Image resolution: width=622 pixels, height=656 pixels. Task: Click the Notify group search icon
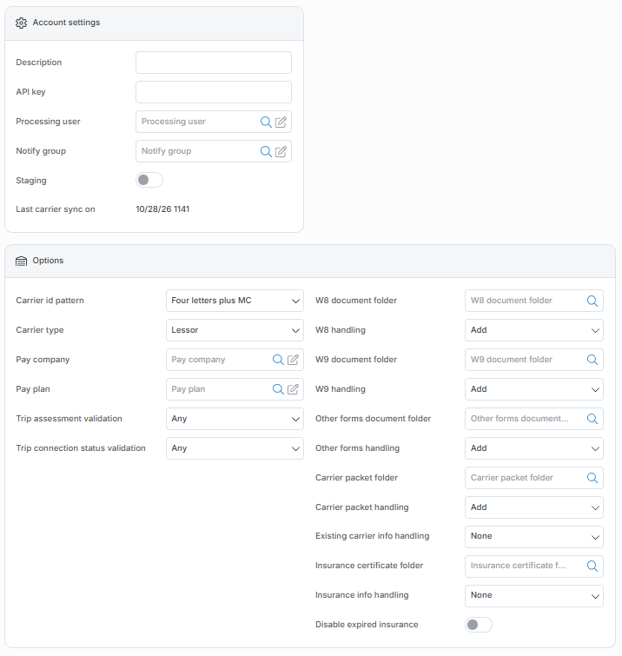pyautogui.click(x=266, y=151)
